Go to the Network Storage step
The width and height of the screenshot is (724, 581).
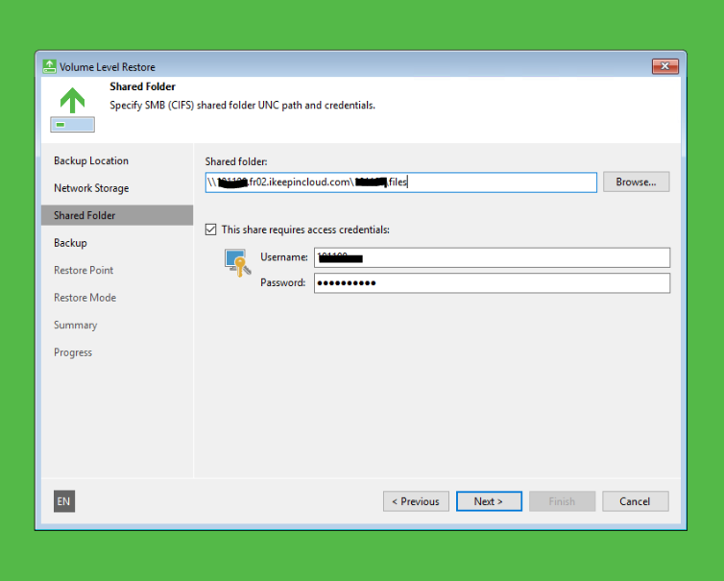tap(91, 188)
